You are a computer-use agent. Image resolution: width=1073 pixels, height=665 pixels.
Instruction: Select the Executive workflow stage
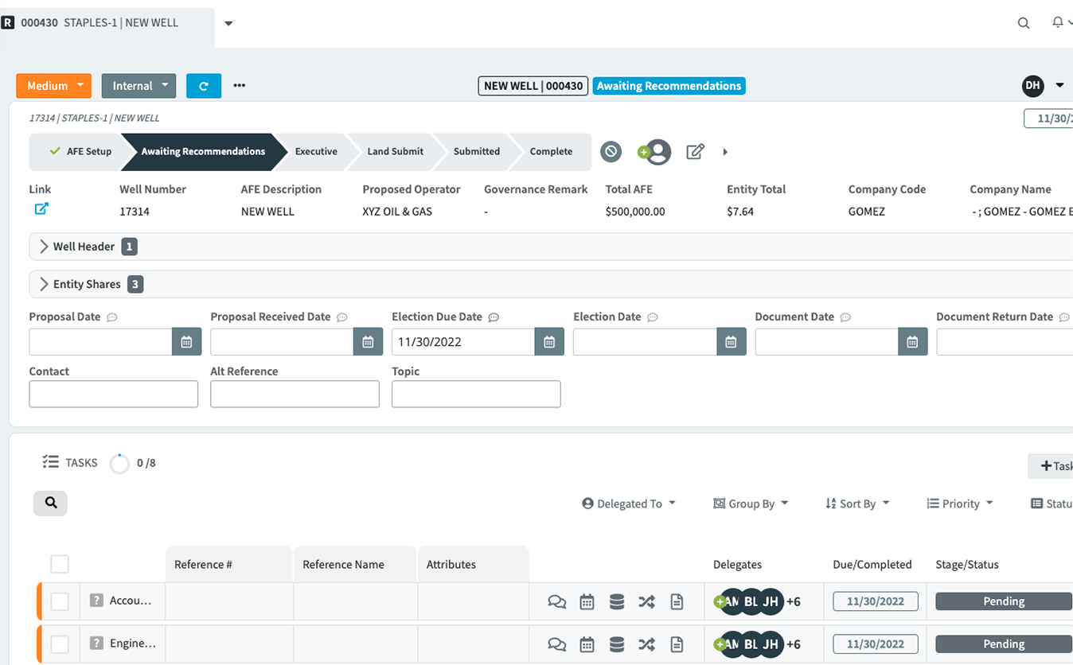[x=316, y=152]
